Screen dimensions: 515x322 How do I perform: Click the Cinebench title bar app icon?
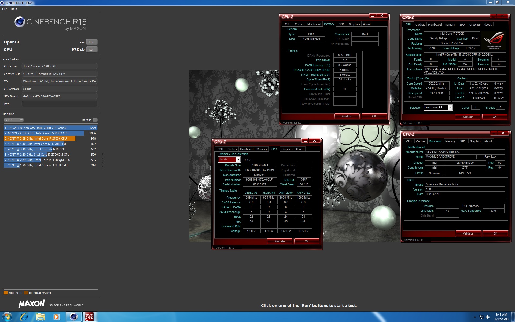(2, 3)
